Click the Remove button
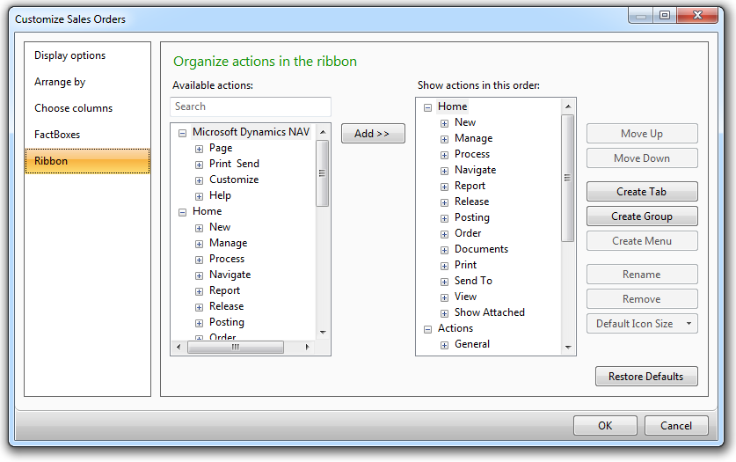Viewport: 736px width, 462px height. pos(642,299)
